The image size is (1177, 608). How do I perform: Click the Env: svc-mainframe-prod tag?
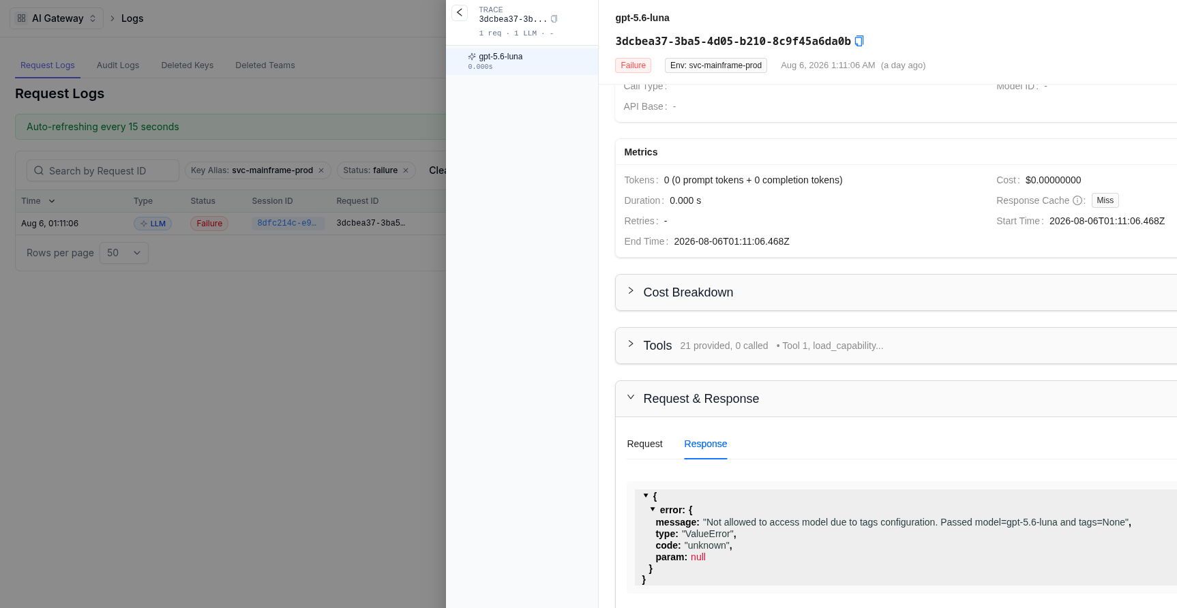click(716, 65)
